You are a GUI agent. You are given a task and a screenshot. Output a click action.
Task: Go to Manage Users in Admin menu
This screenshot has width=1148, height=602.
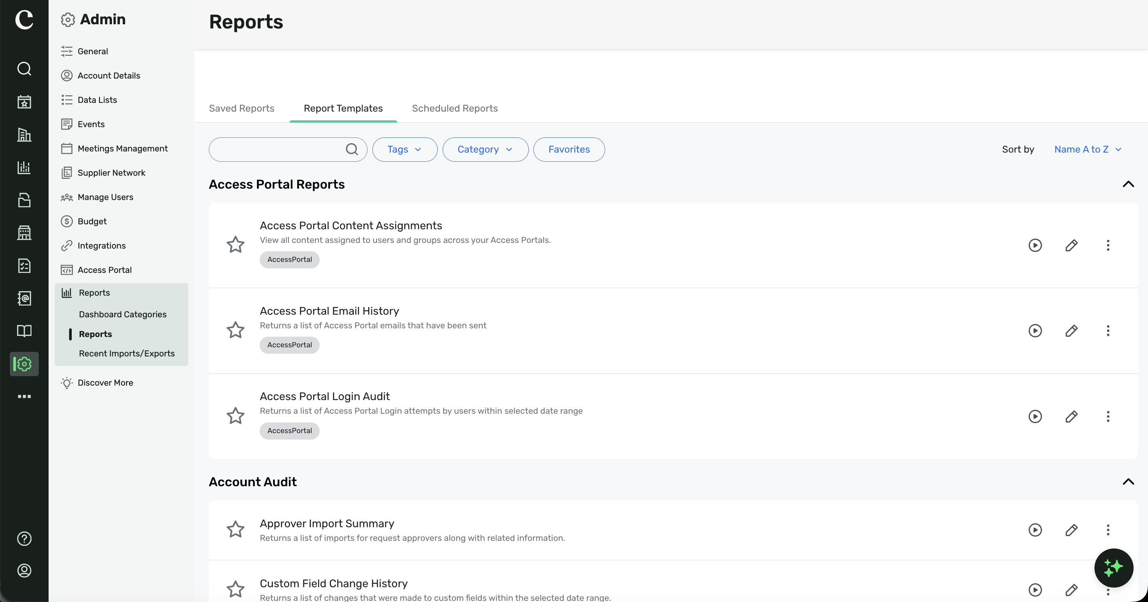(x=105, y=197)
